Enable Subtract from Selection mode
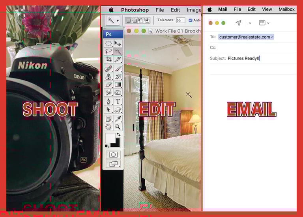Viewport: 303px width, 217px height. tap(140, 20)
